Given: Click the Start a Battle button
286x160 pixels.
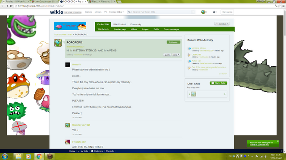Looking at the screenshot, I should point(219,83).
